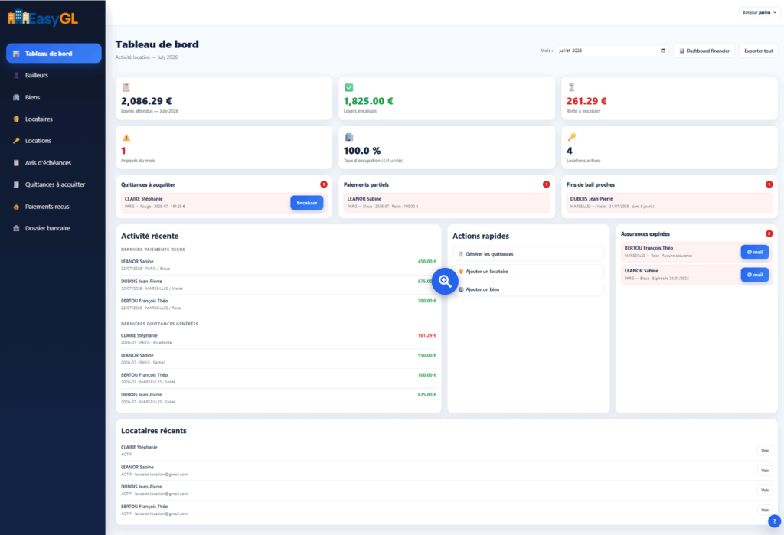Send mail to BERTOU François Théo
The image size is (784, 535).
(754, 252)
